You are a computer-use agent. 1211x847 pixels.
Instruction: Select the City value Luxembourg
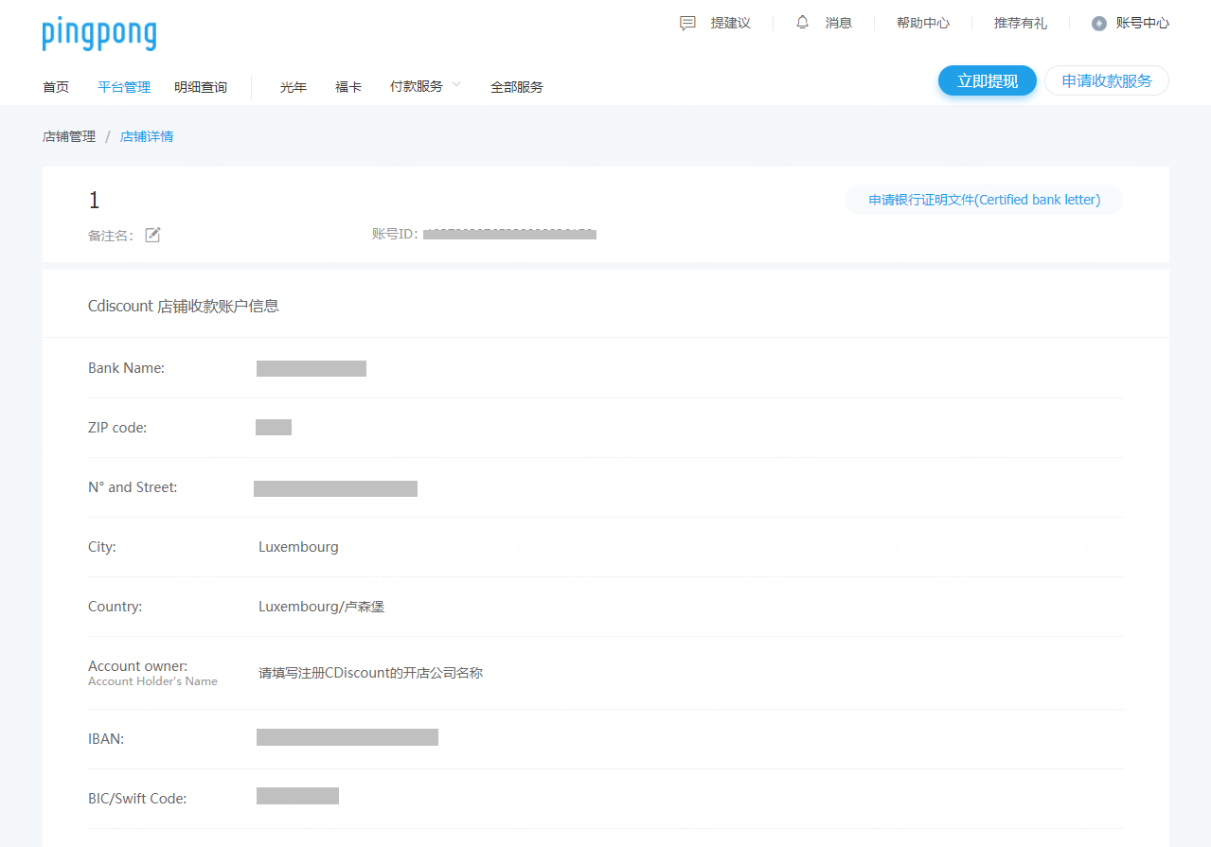point(298,547)
